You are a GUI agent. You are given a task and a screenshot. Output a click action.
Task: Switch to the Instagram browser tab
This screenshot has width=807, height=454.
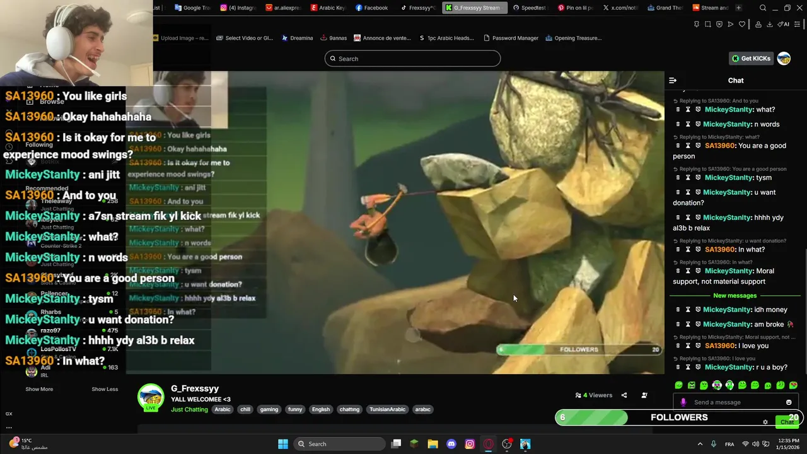(238, 8)
